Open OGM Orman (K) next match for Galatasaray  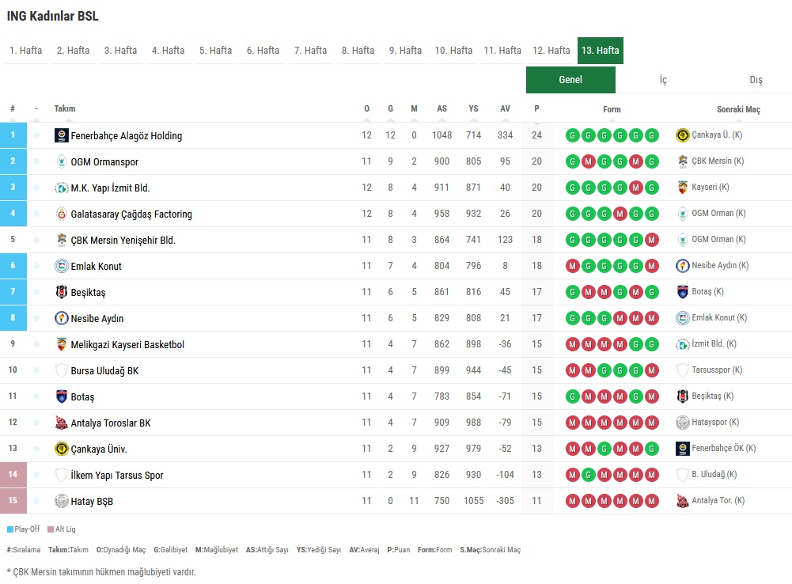tap(718, 213)
